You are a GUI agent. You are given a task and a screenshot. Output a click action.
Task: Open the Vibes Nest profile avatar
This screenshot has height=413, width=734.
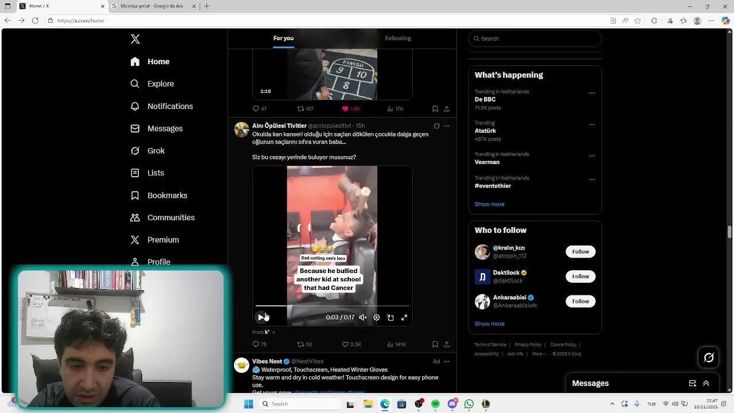[241, 365]
